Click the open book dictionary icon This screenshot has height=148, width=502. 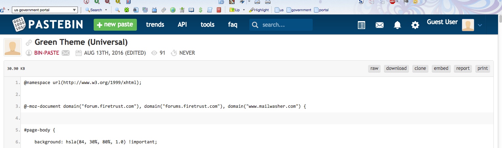coord(191,10)
